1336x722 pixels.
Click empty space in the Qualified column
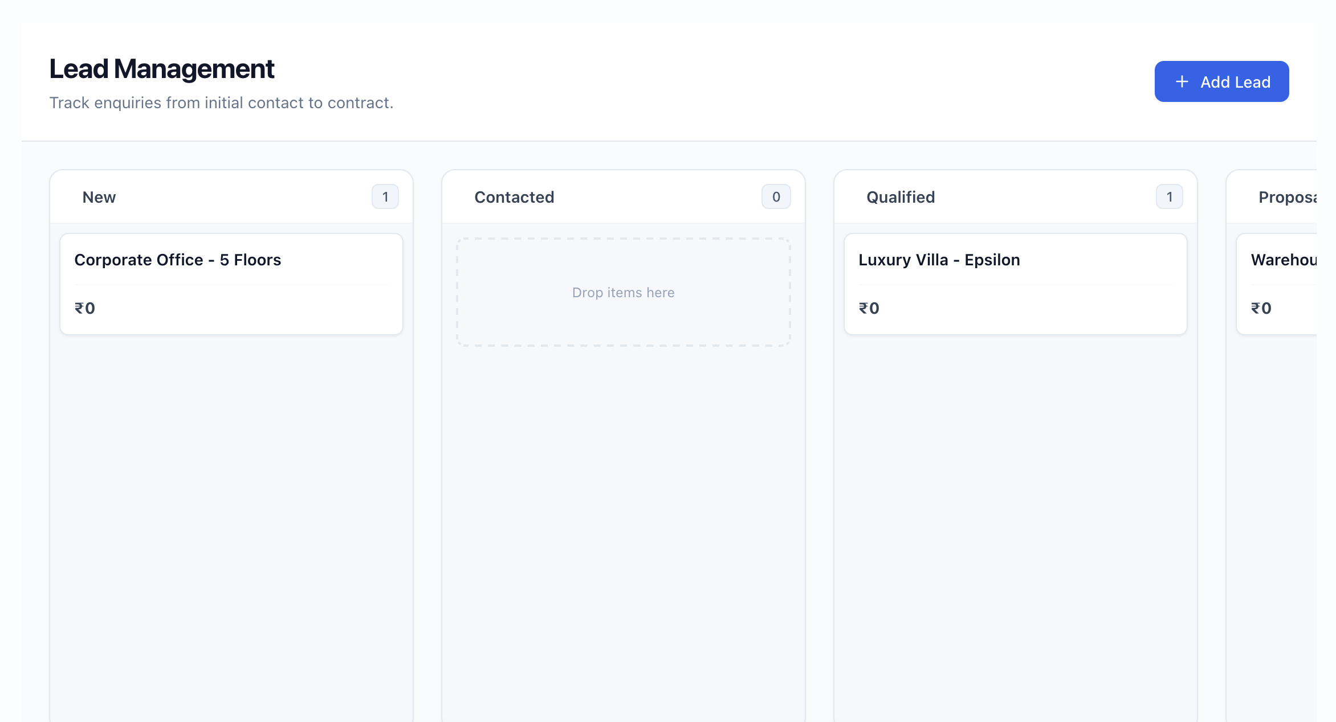tap(1016, 512)
